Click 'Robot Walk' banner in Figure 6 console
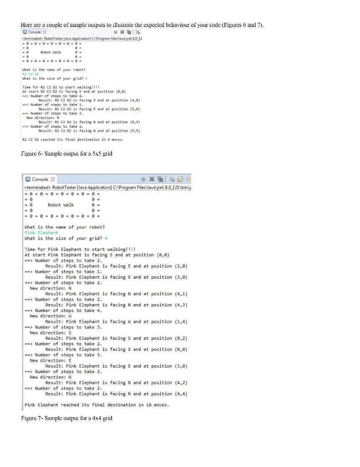 pos(51,52)
